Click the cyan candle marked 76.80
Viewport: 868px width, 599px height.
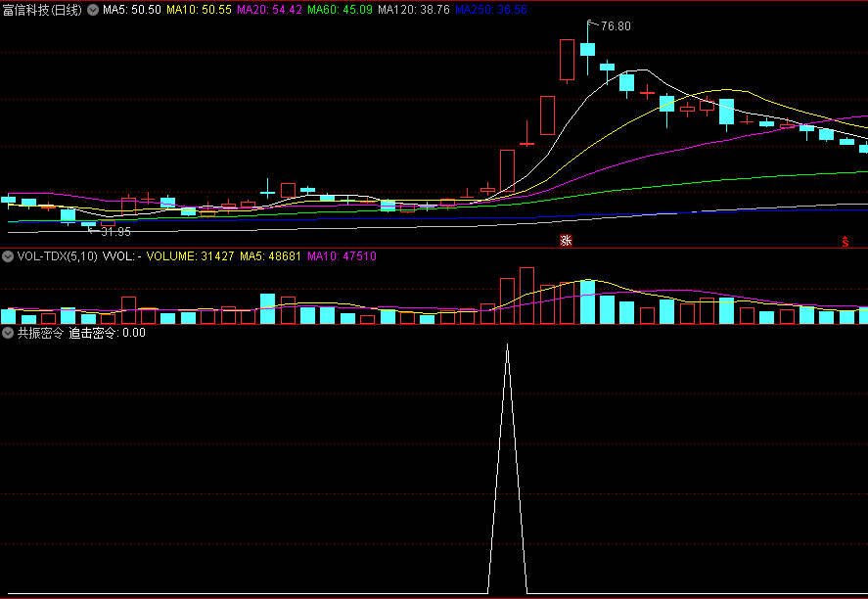(x=588, y=49)
